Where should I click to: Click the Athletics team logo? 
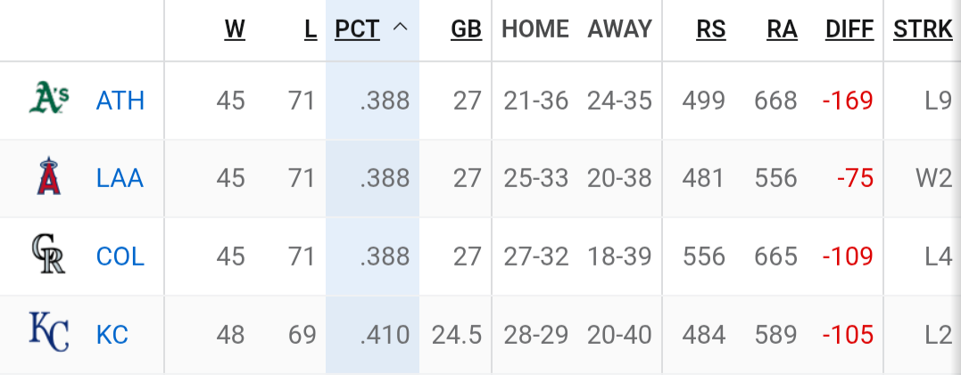coord(50,99)
